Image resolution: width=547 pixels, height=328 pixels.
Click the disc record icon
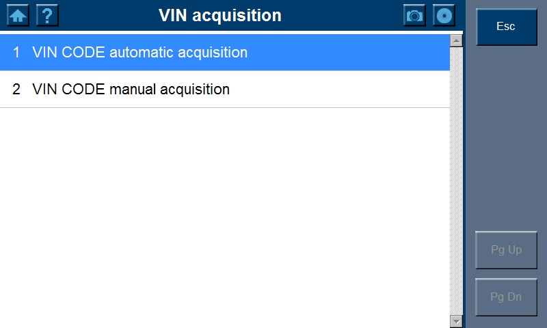(444, 15)
